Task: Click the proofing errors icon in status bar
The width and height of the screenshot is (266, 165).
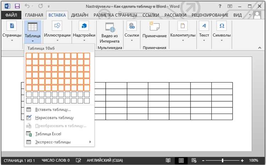Action: (x=78, y=160)
